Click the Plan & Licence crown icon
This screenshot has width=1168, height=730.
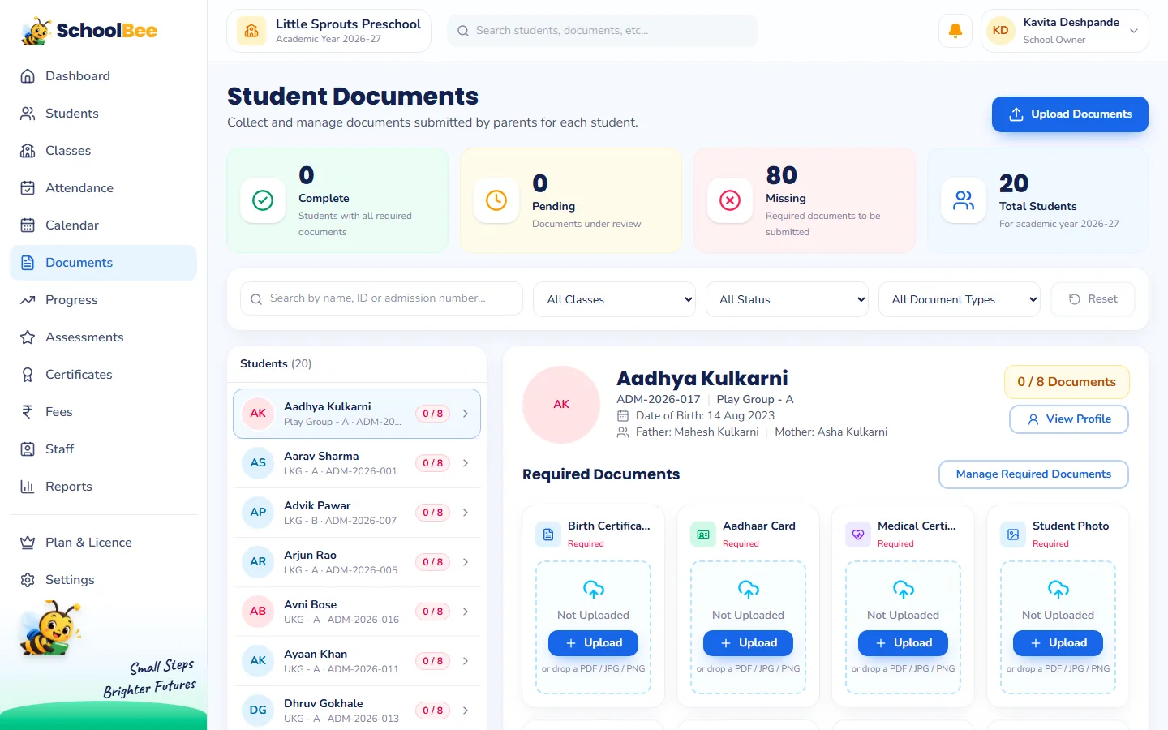pos(28,543)
